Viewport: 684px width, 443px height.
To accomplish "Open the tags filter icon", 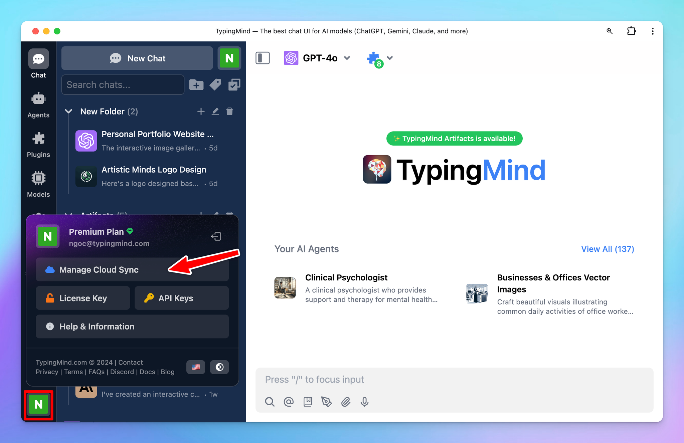I will click(x=215, y=85).
